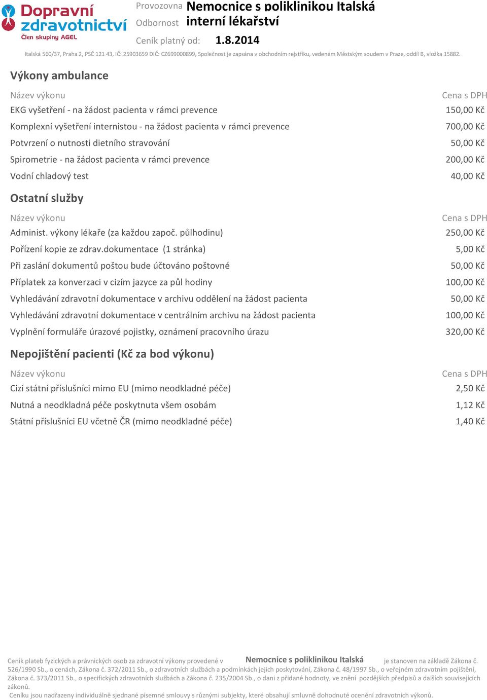This screenshot has width=487, height=700.
Task: Click the date 1.8.2014 in header
Action: (237, 40)
